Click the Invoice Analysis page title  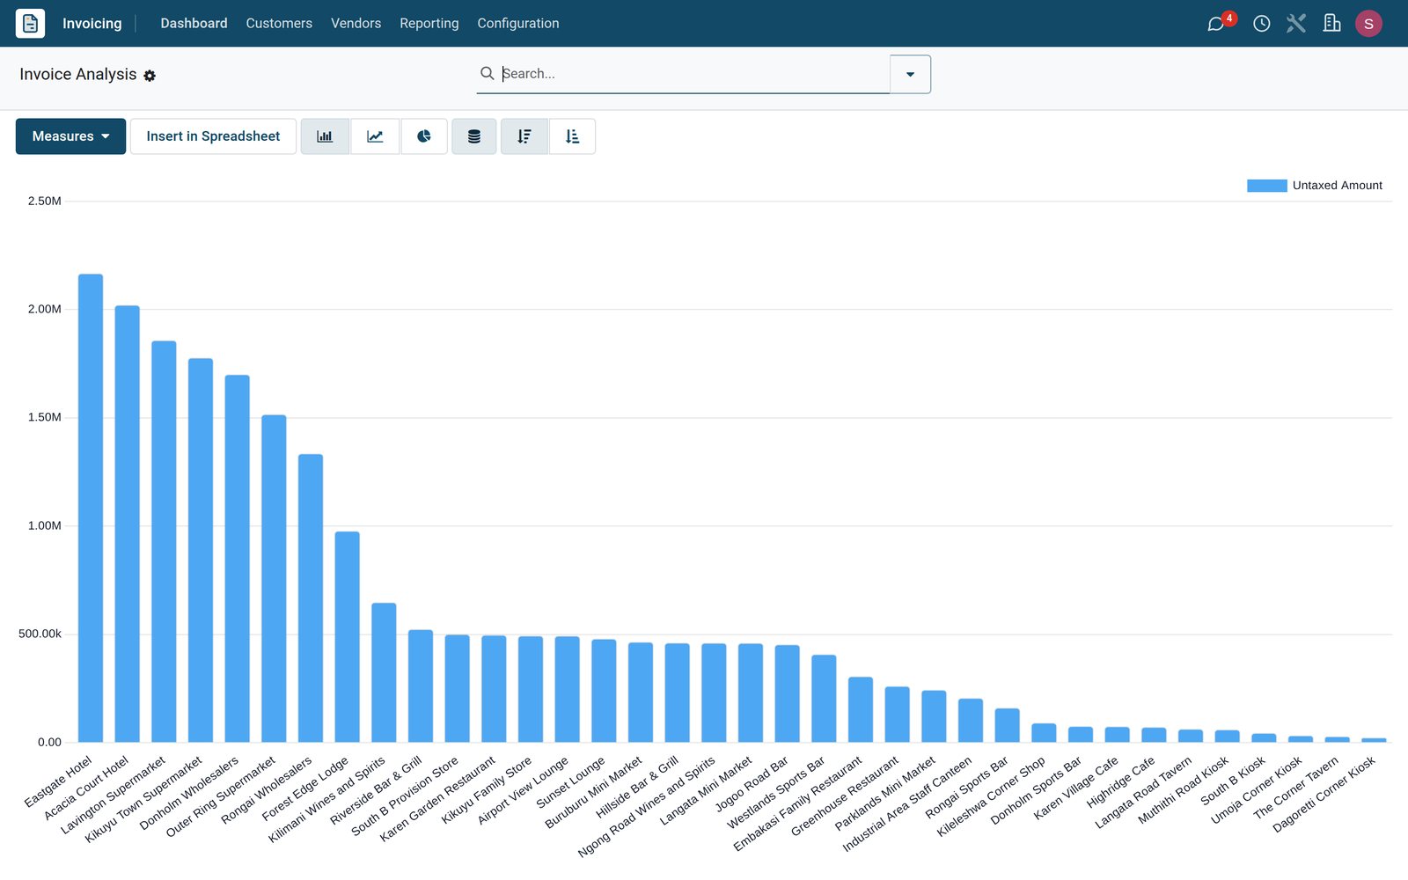(x=78, y=75)
